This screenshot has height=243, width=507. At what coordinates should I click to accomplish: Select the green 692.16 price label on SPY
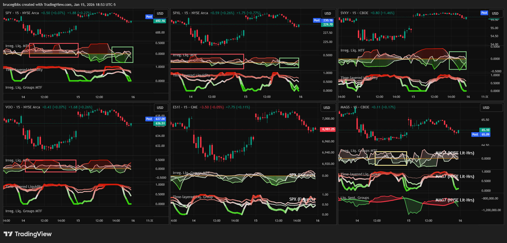(160, 21)
